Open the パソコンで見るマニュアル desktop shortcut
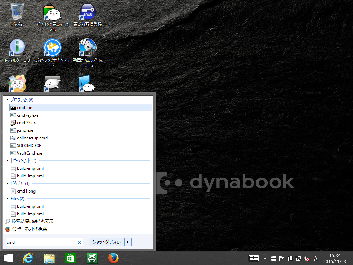 pos(52,17)
